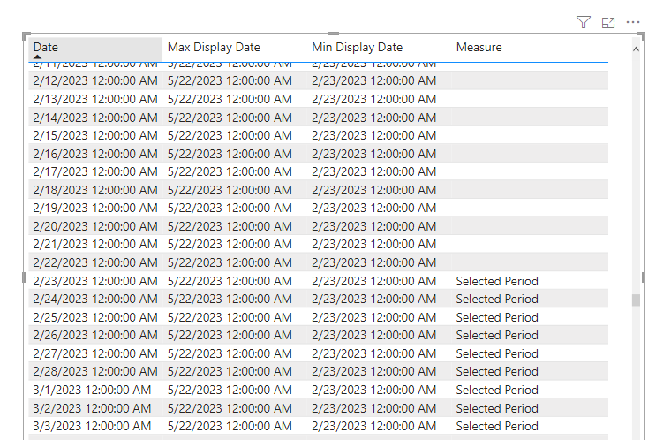Click the scrollbar up arrow
671x440 pixels.
click(x=636, y=49)
